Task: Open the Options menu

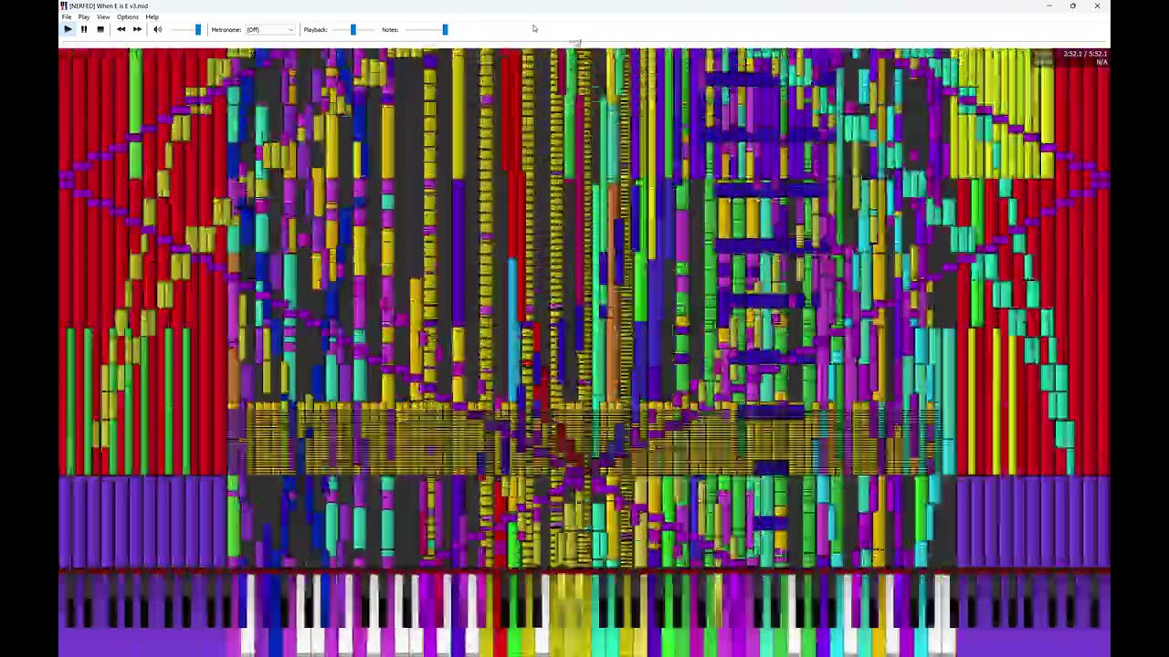Action: (x=128, y=17)
